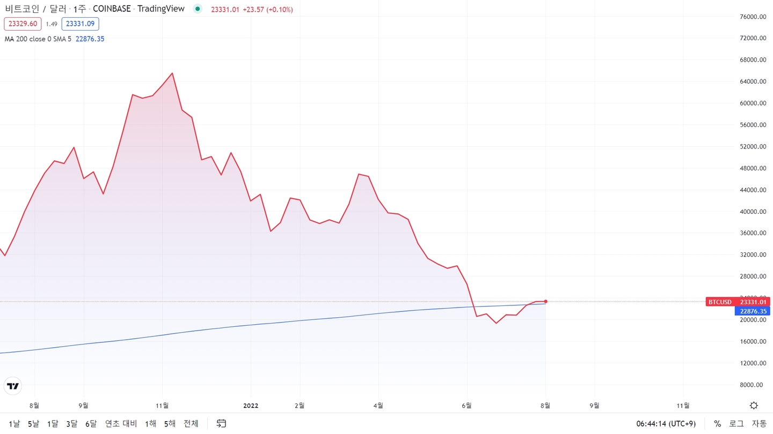Click the TradingView logo icon

click(x=13, y=386)
